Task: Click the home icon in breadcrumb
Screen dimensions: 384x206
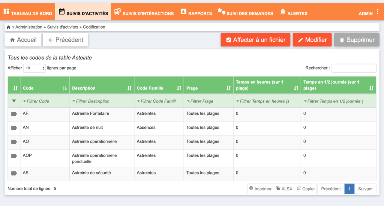Action: click(x=9, y=27)
